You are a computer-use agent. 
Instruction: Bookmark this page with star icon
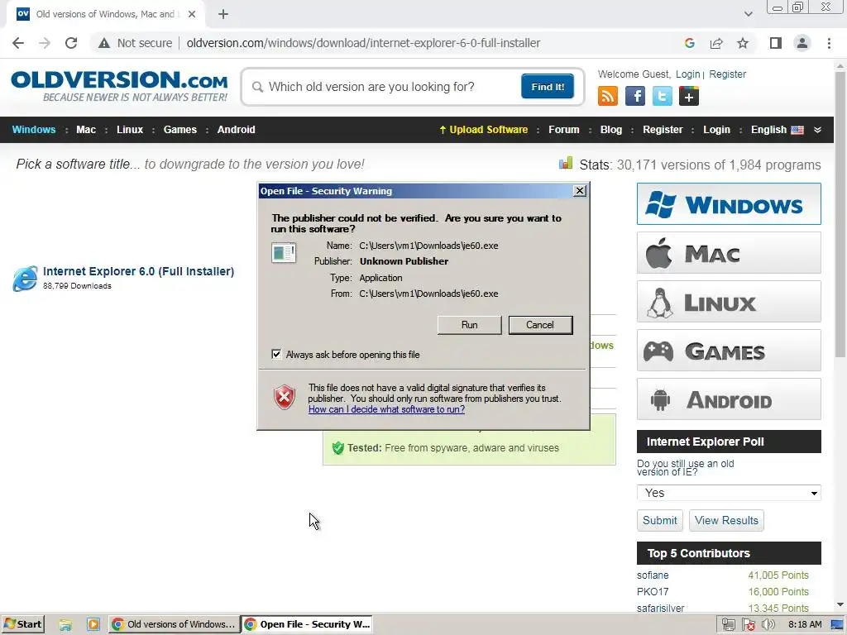[x=743, y=43]
